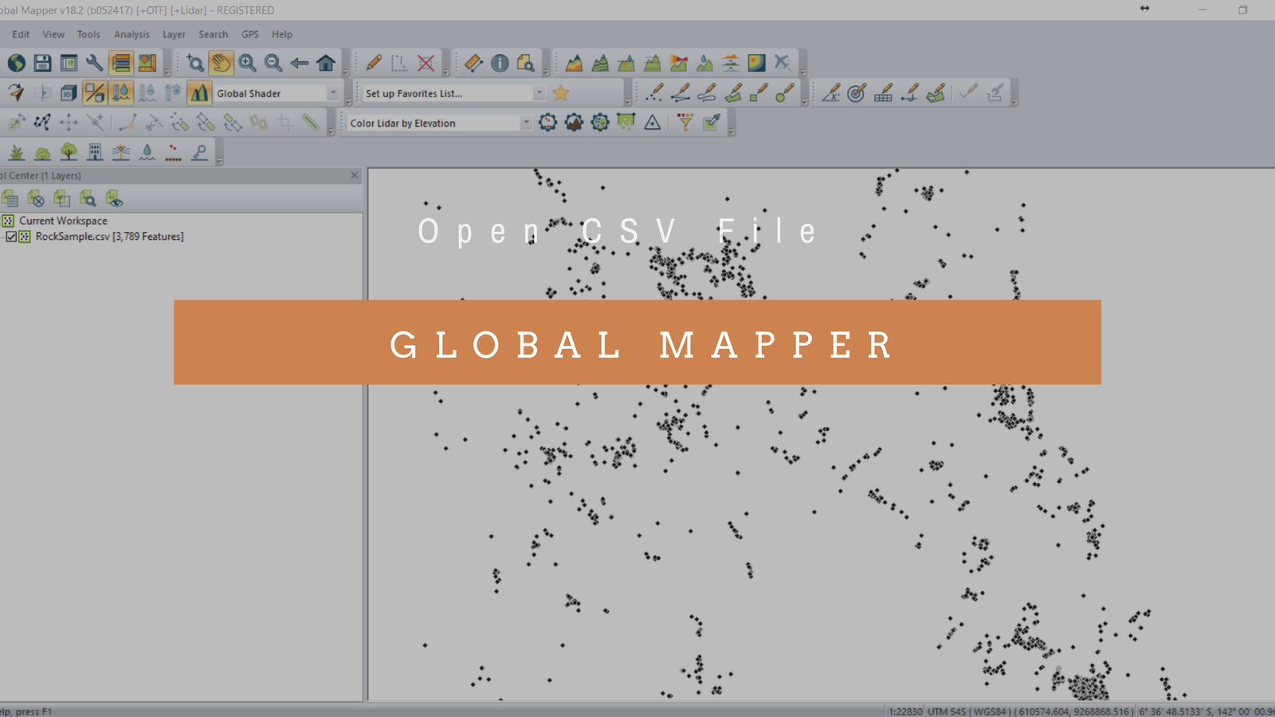1275x717 pixels.
Task: Activate the Zoom In tool
Action: point(246,61)
